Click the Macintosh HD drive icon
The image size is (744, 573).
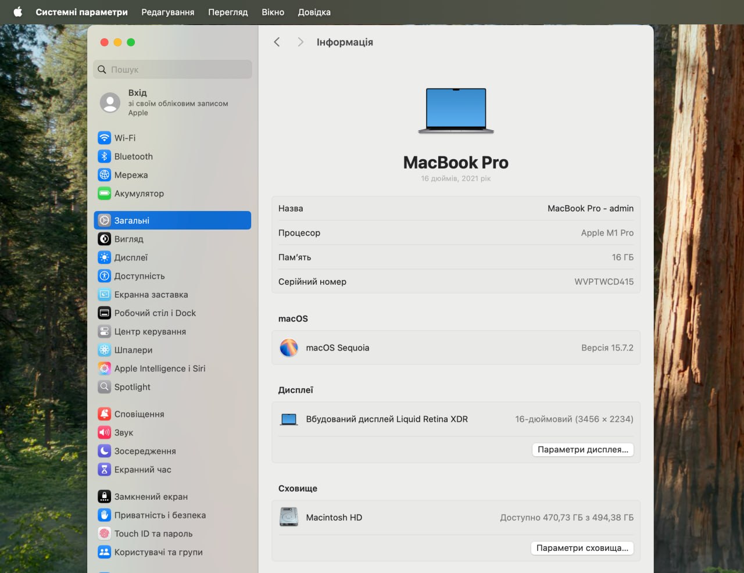[x=289, y=517]
